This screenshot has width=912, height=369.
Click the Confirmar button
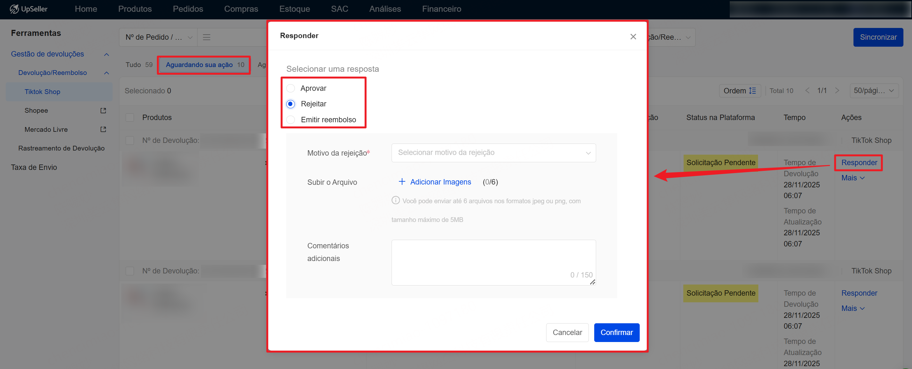(616, 332)
